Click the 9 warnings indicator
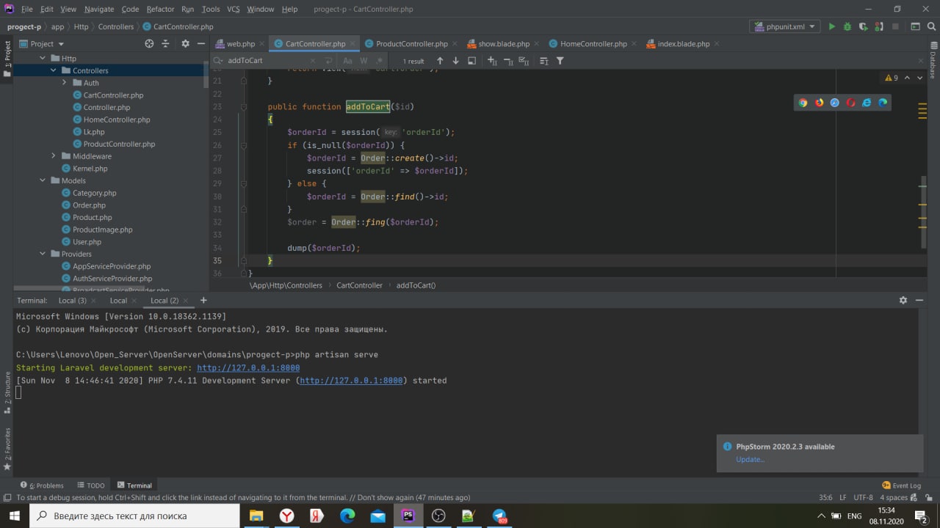This screenshot has width=940, height=528. tap(891, 78)
